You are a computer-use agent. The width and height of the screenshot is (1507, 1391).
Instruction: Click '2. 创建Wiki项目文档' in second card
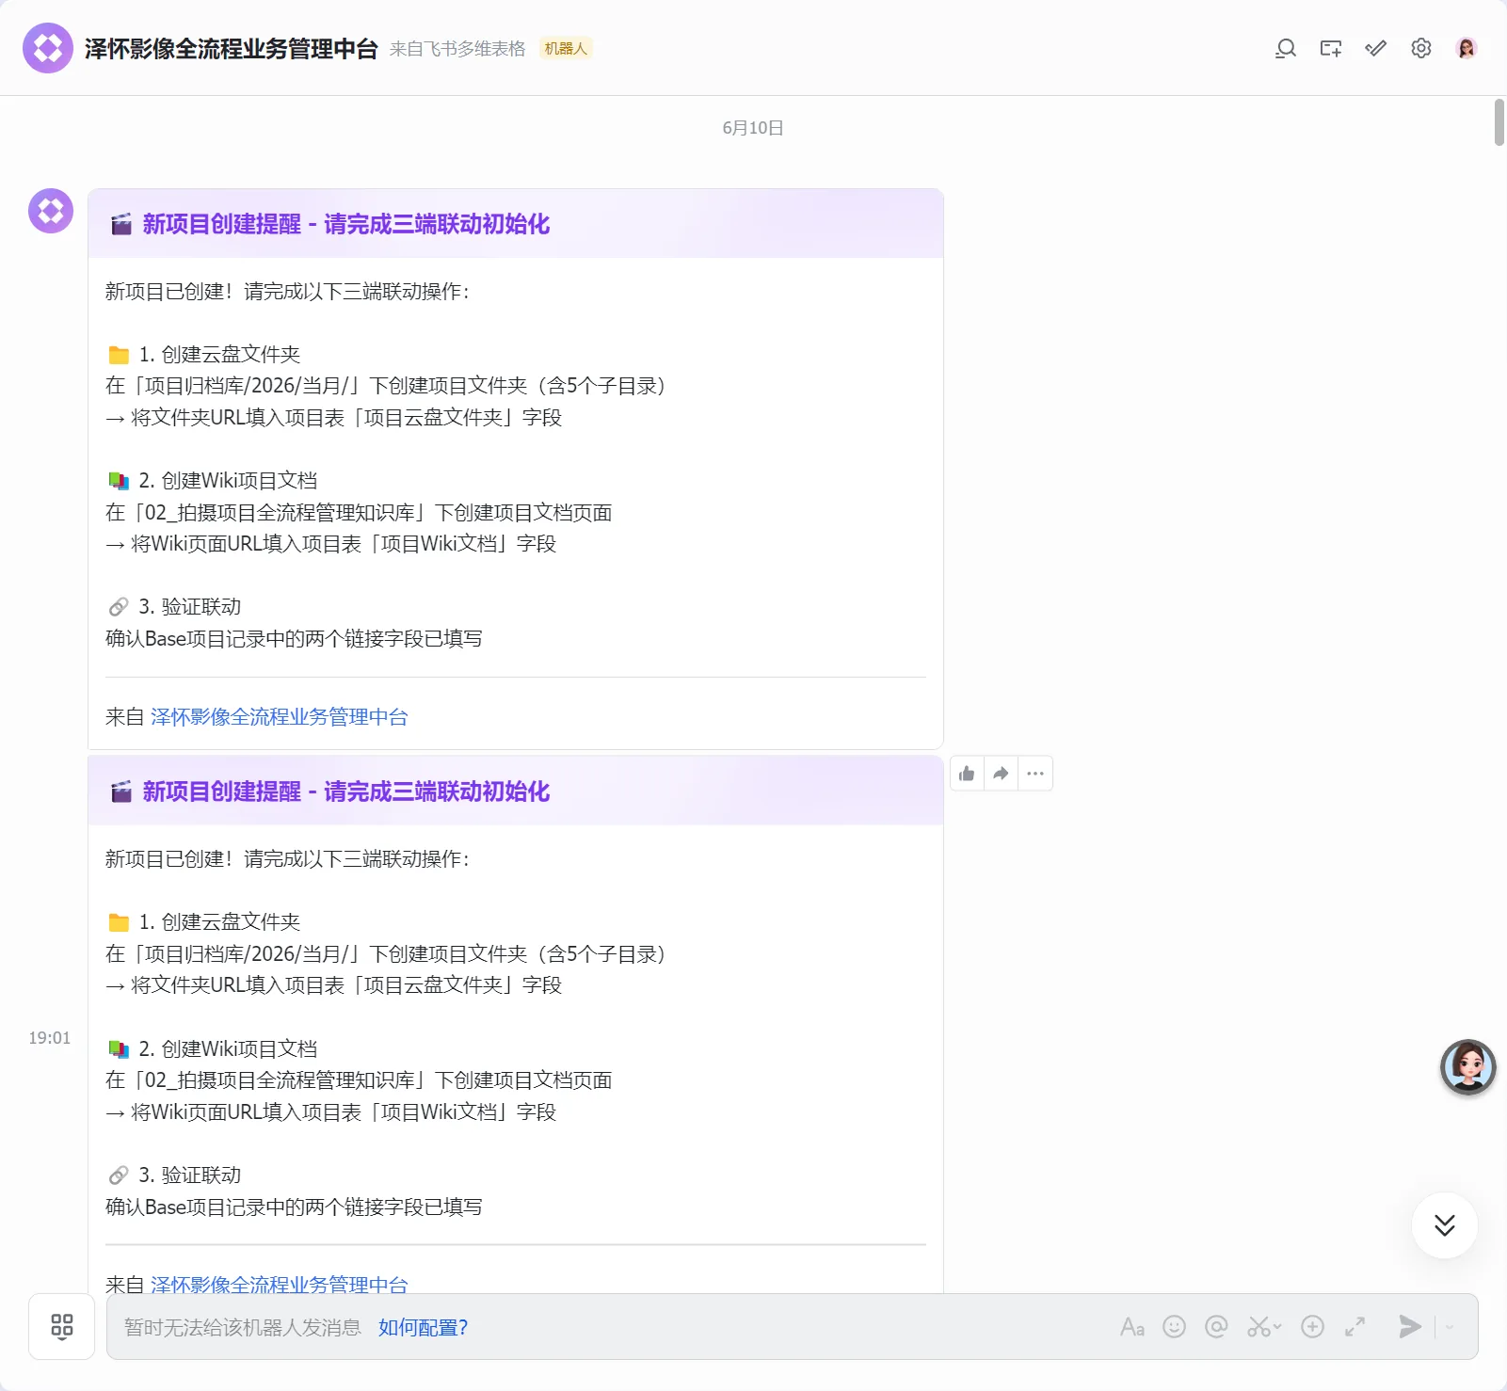click(x=228, y=1049)
